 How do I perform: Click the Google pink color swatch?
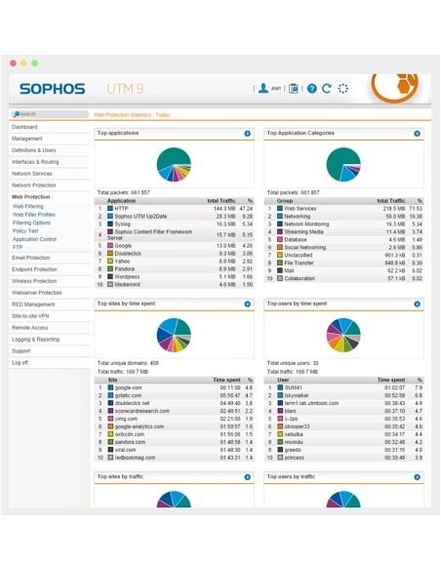[110, 246]
